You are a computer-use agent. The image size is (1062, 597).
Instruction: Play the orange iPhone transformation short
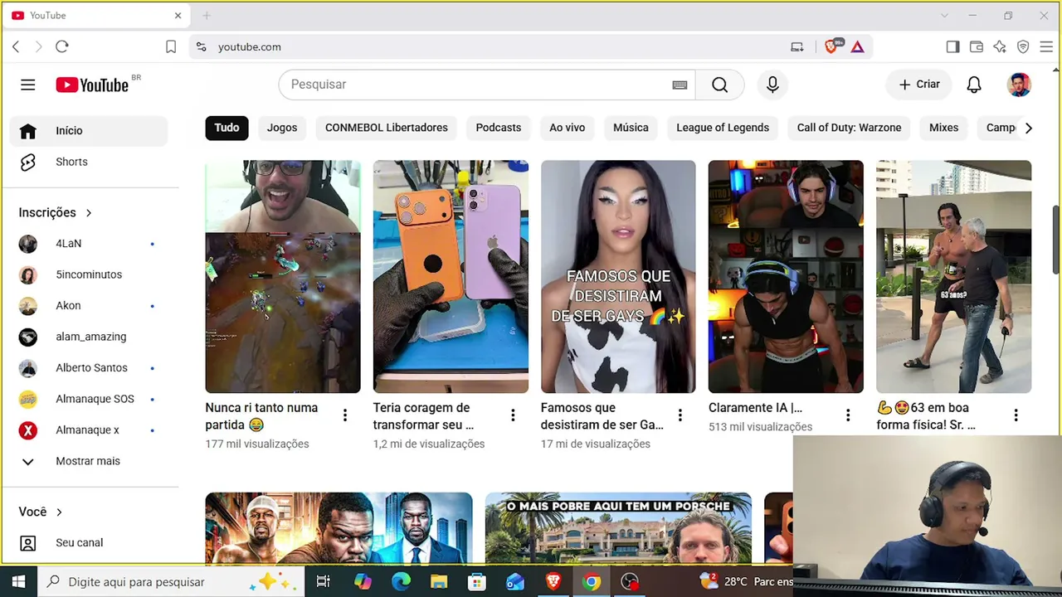click(451, 276)
